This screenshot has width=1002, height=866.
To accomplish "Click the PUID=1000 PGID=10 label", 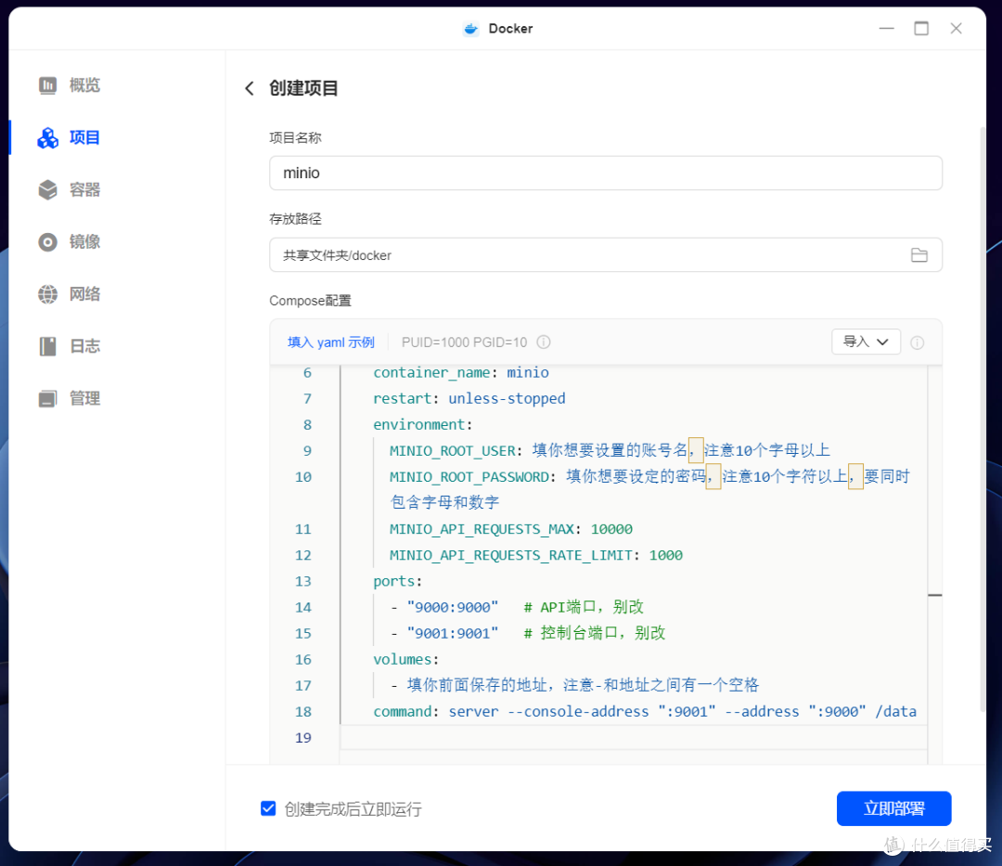I will [x=464, y=342].
